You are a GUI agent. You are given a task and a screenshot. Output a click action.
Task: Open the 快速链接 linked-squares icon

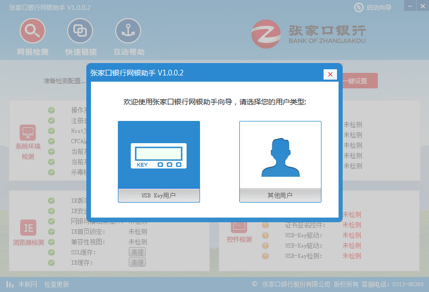tap(80, 30)
